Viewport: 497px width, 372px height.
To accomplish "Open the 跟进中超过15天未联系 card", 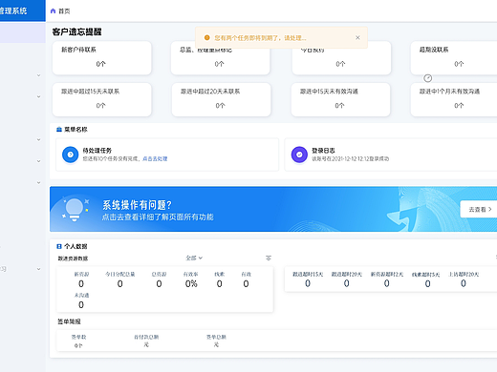I will click(102, 99).
